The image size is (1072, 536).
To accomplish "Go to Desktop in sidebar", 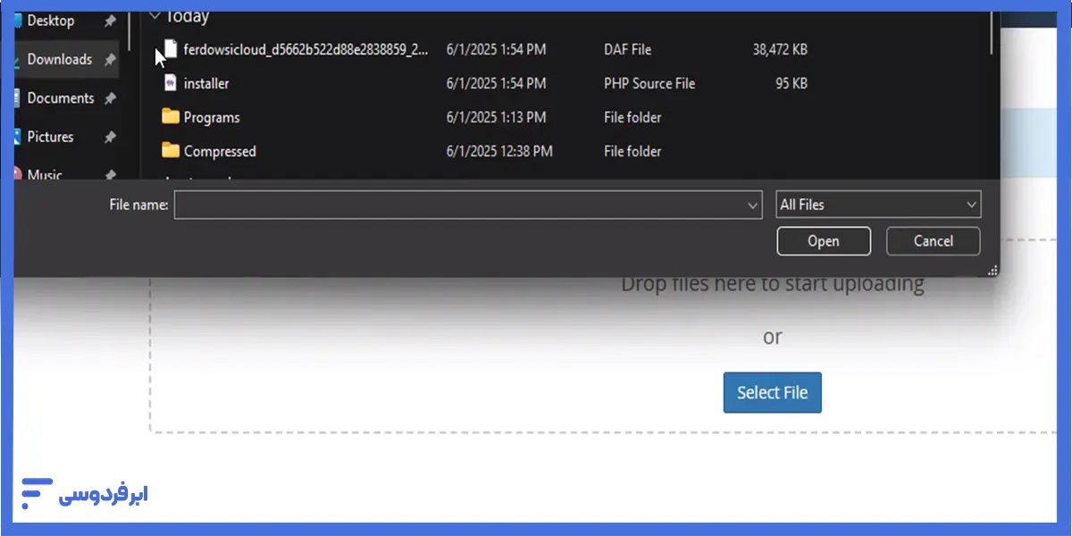I will click(51, 21).
